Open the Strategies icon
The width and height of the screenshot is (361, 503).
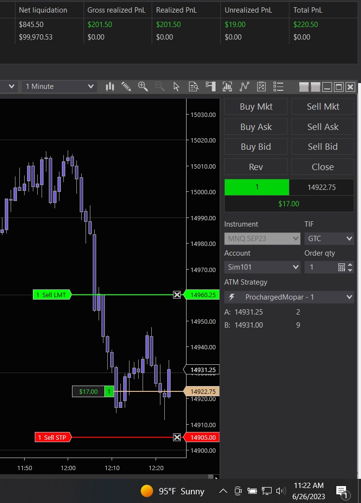pyautogui.click(x=261, y=86)
